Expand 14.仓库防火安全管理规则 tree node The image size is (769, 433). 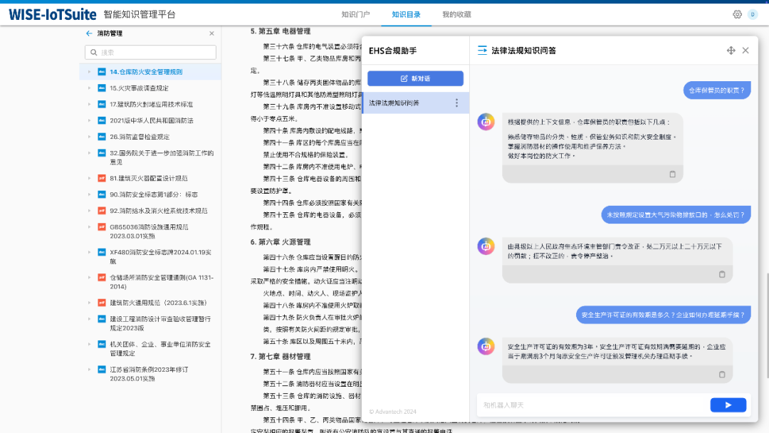[89, 72]
